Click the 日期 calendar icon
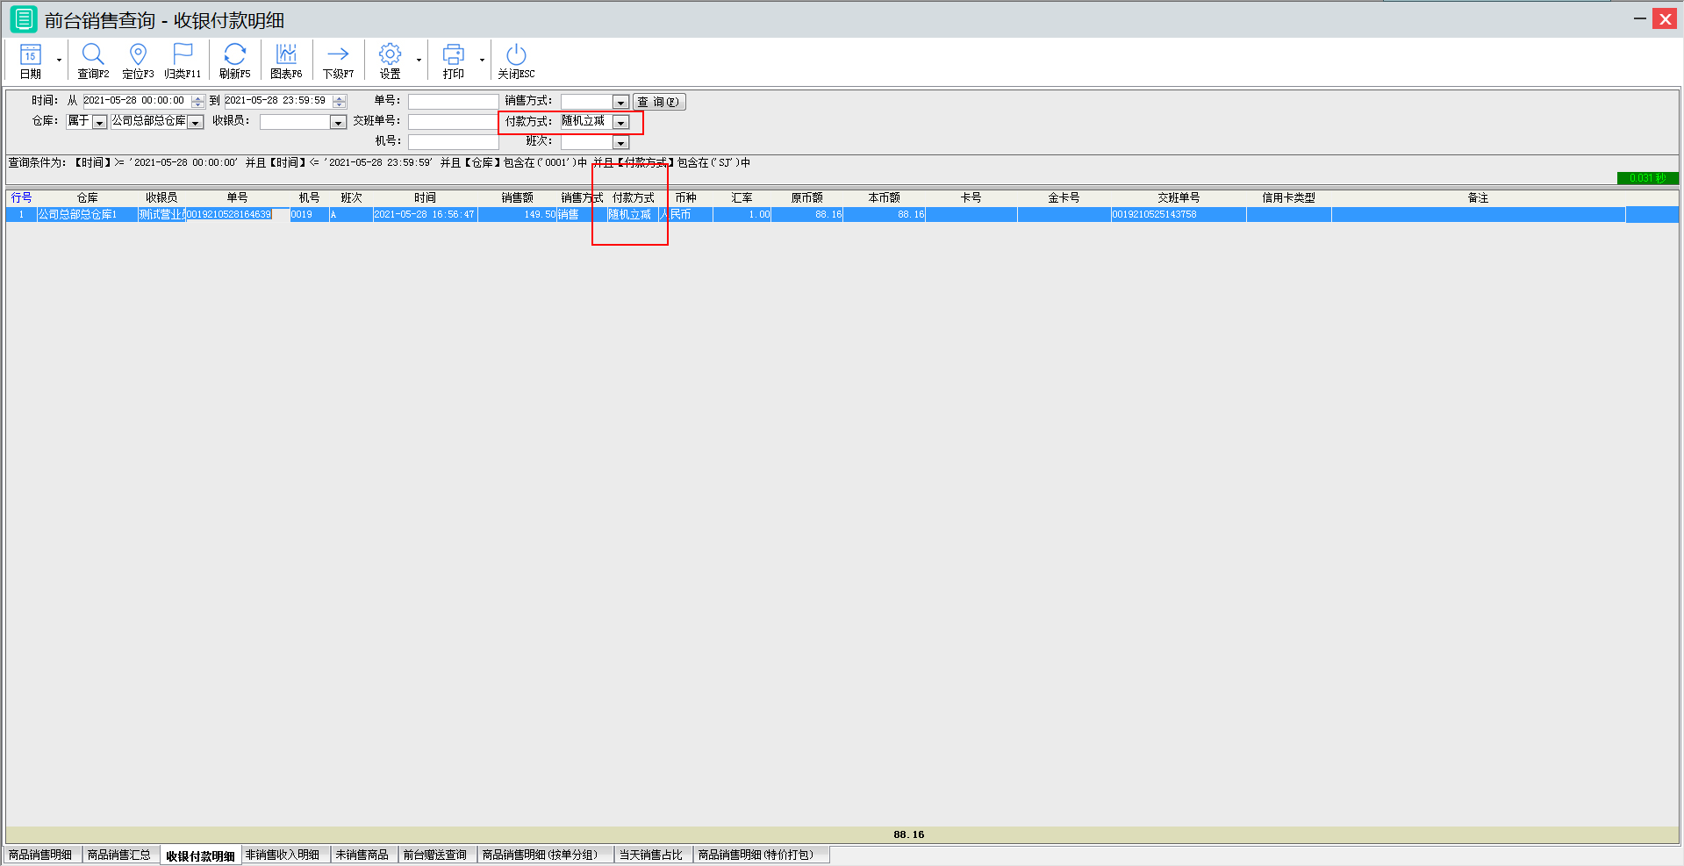This screenshot has height=866, width=1684. click(x=31, y=54)
